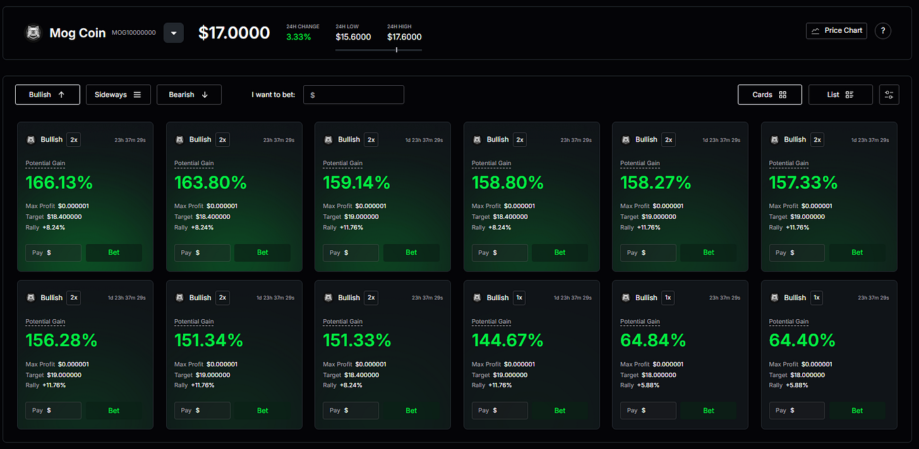Click the coin icon on the 156.28% card
The image size is (919, 449).
click(x=30, y=298)
